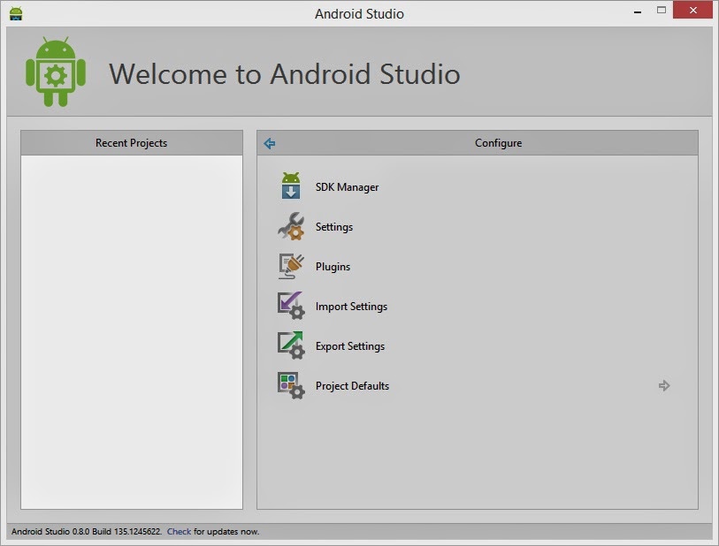Click the Check for updates link
719x546 pixels.
point(179,531)
